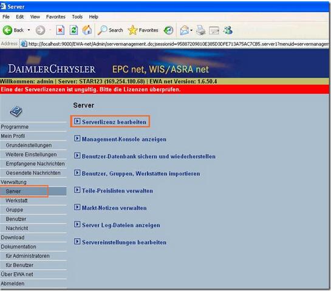Open the Favorites menu
The height and width of the screenshot is (292, 331).
[56, 16]
